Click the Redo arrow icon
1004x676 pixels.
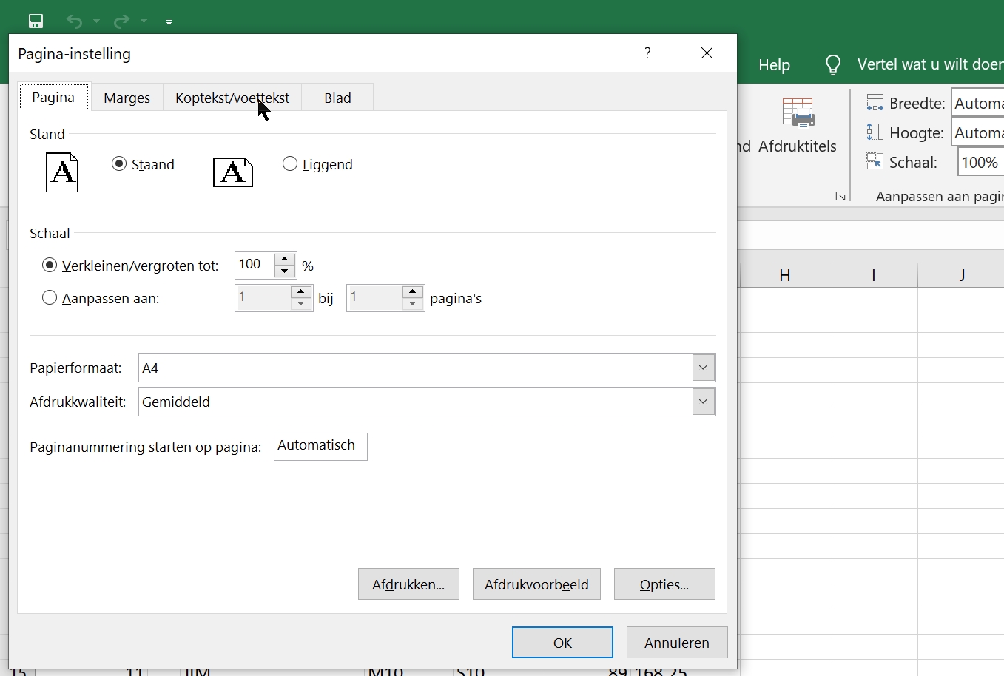tap(121, 21)
